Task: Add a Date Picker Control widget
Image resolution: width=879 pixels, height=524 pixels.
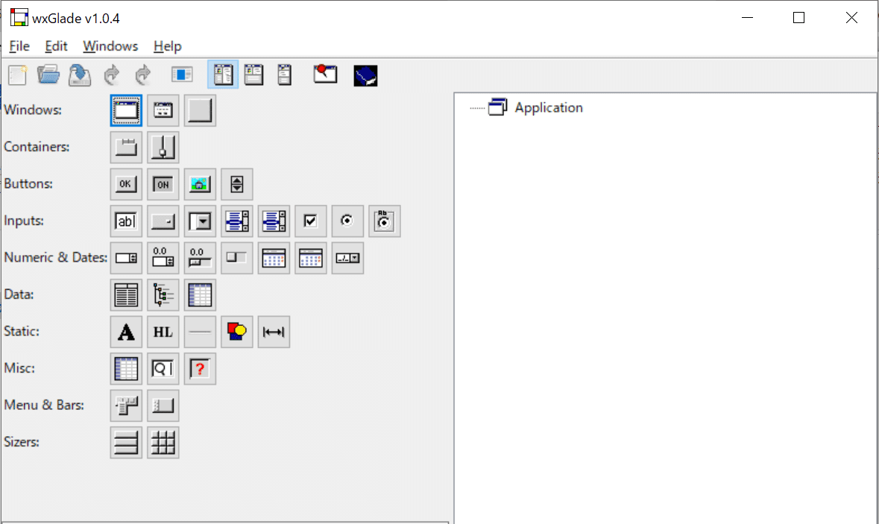Action: [347, 259]
